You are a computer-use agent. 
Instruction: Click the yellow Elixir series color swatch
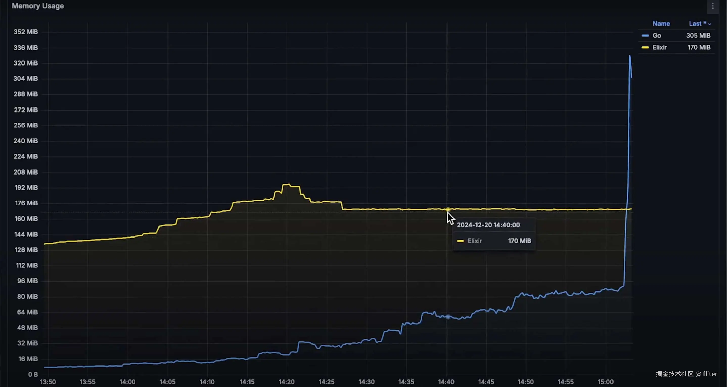(645, 48)
